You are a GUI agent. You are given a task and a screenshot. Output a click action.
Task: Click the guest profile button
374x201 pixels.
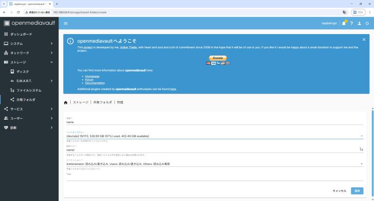click(358, 12)
